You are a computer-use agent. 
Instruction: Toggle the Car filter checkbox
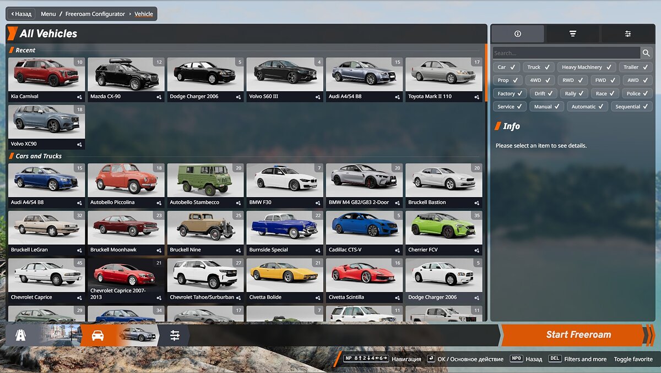[506, 67]
